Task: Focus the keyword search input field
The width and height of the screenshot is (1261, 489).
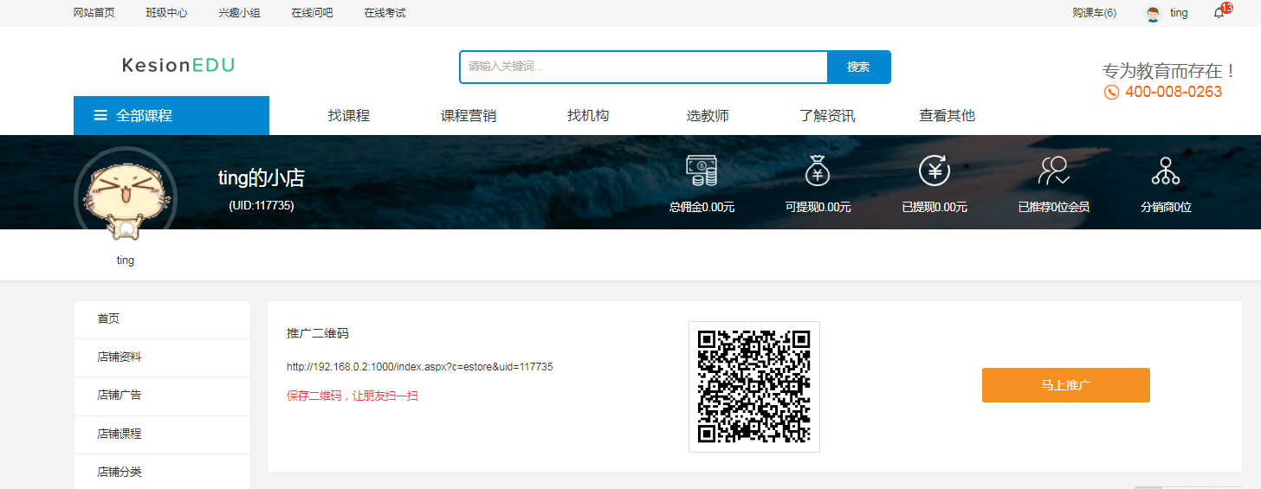Action: click(x=643, y=67)
